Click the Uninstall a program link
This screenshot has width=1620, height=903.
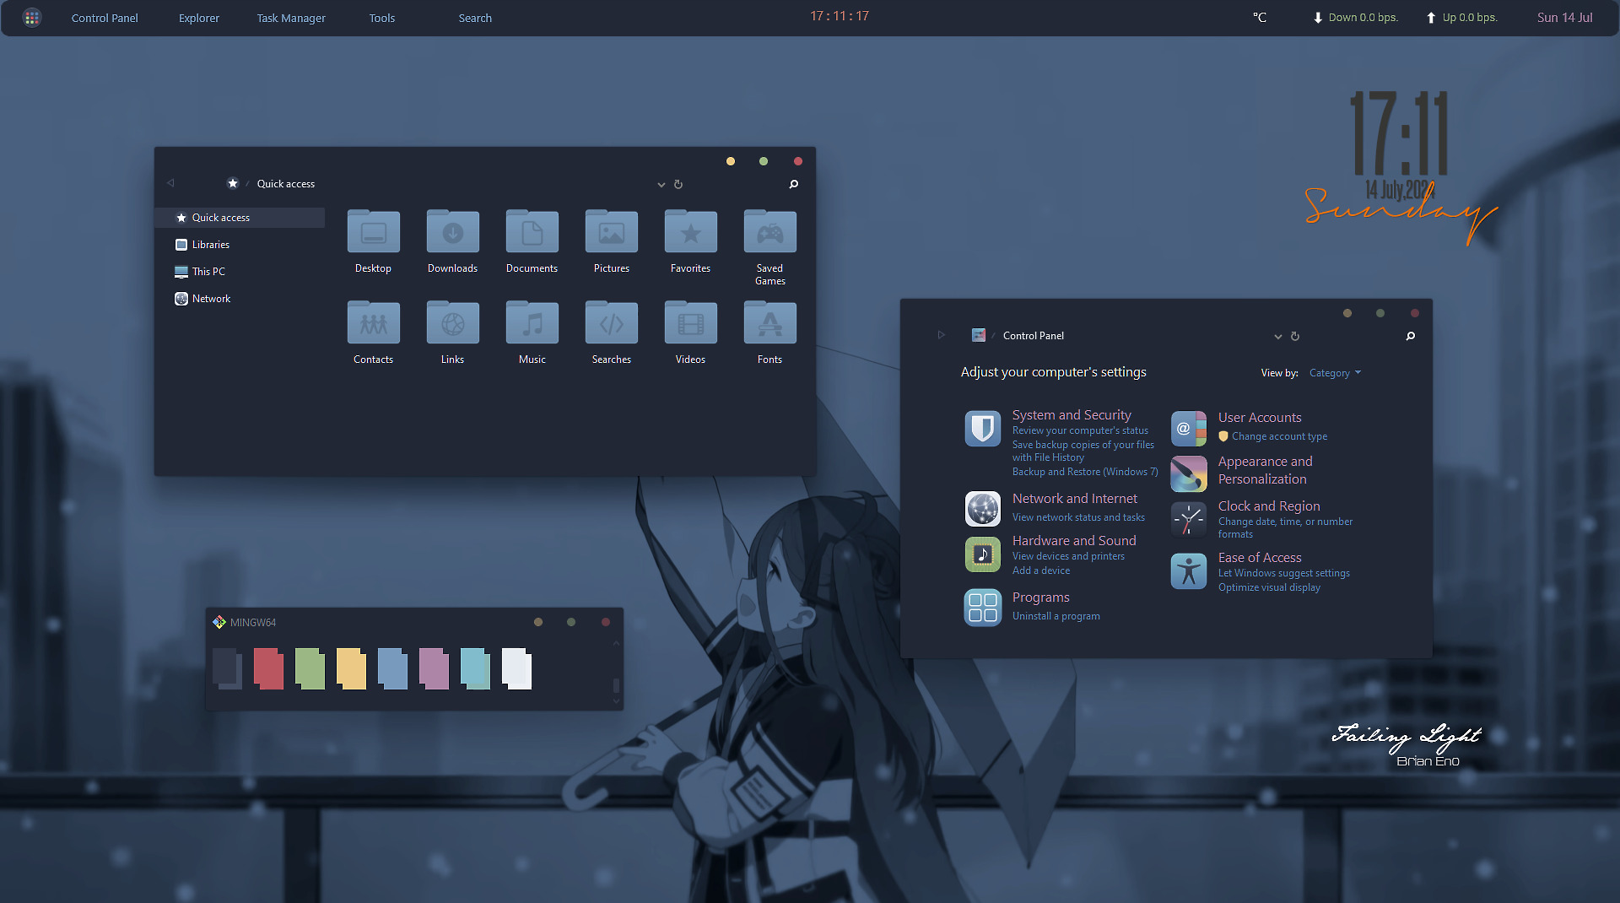1056,615
